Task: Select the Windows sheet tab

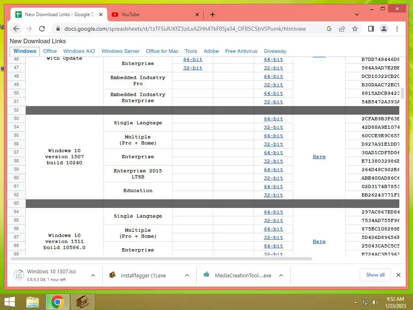Action: pos(25,51)
